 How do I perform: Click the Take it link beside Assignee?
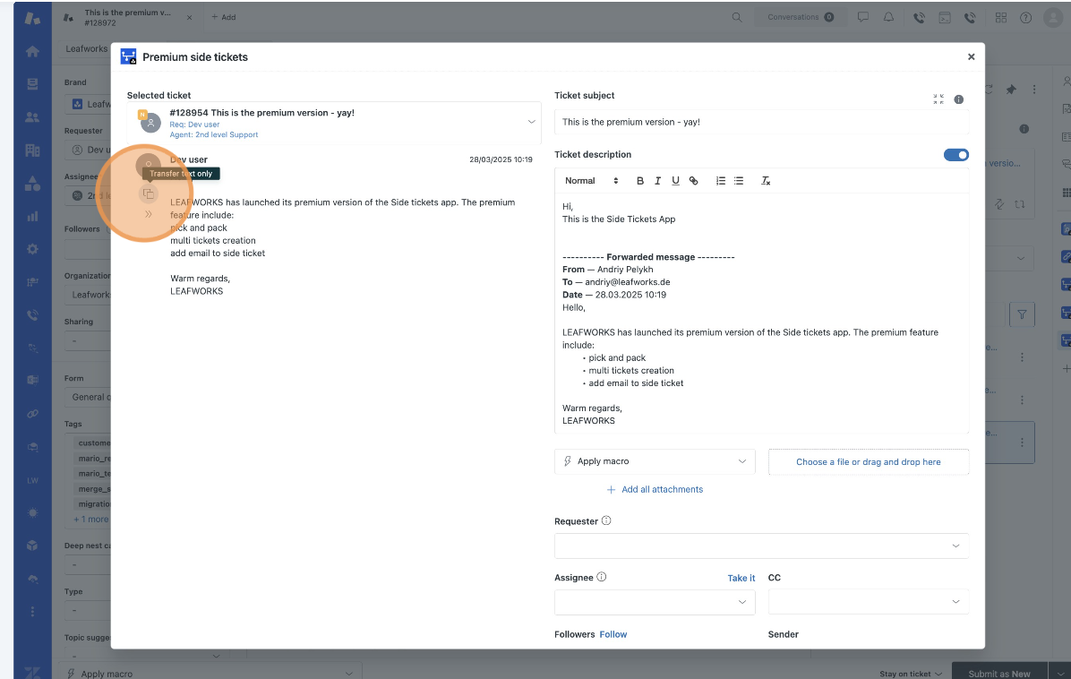pos(741,578)
